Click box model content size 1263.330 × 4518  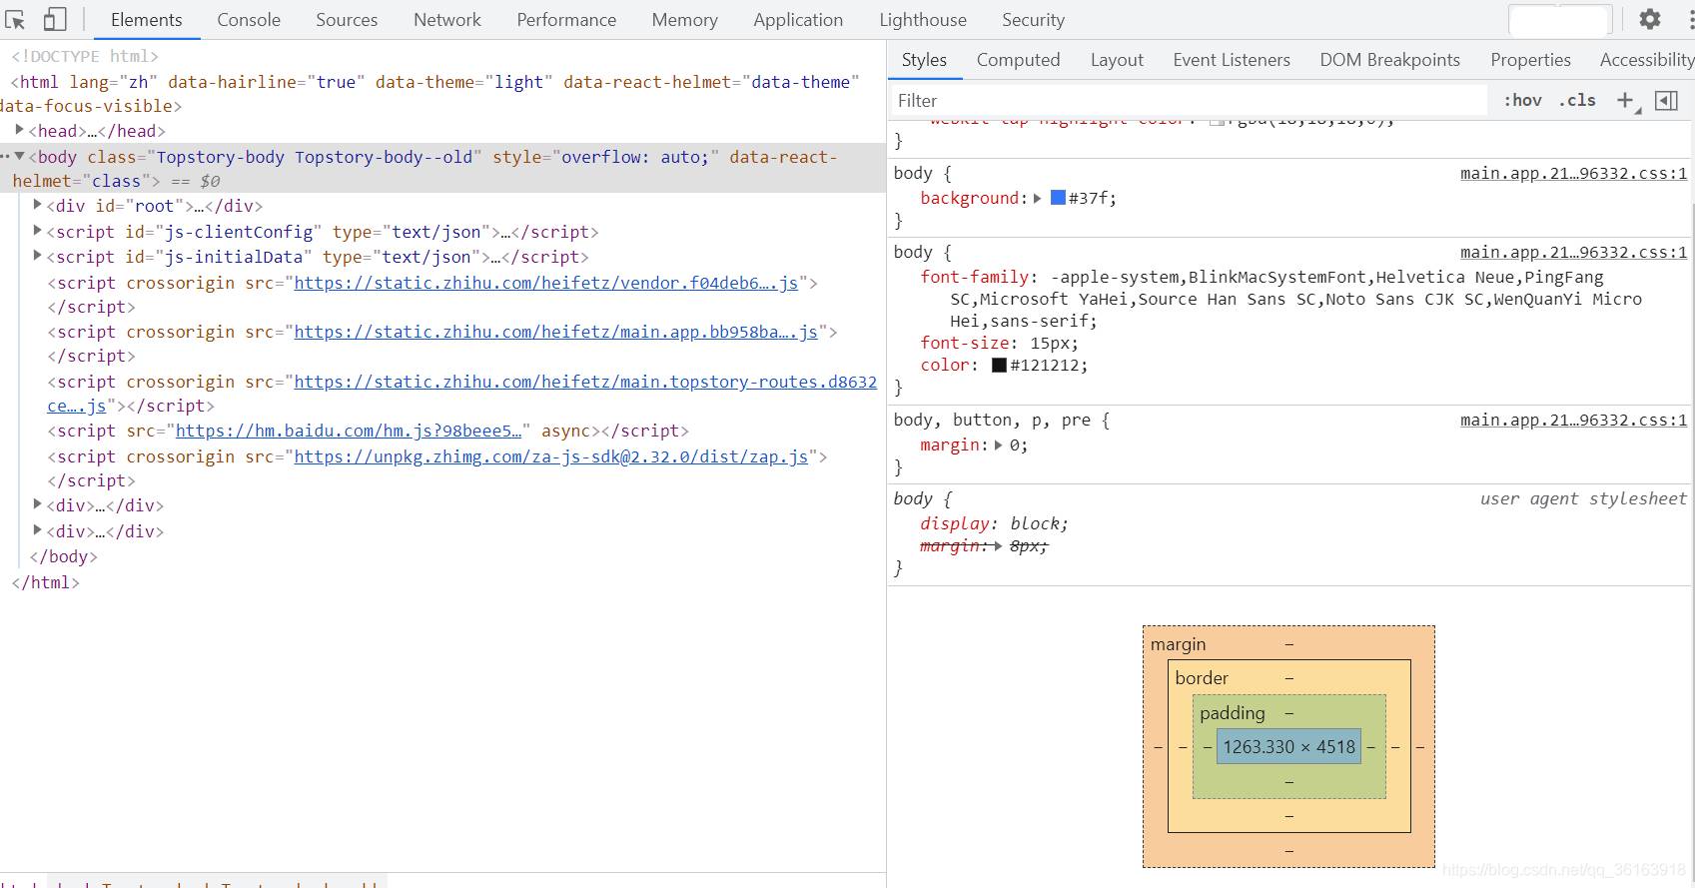1288,746
